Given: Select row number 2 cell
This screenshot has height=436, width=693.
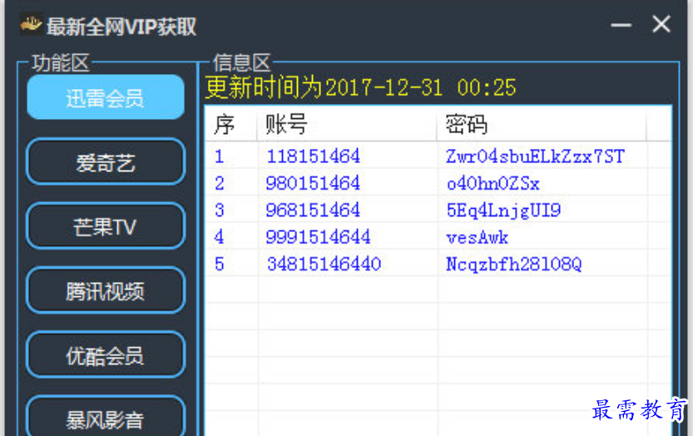Looking at the screenshot, I should (220, 183).
